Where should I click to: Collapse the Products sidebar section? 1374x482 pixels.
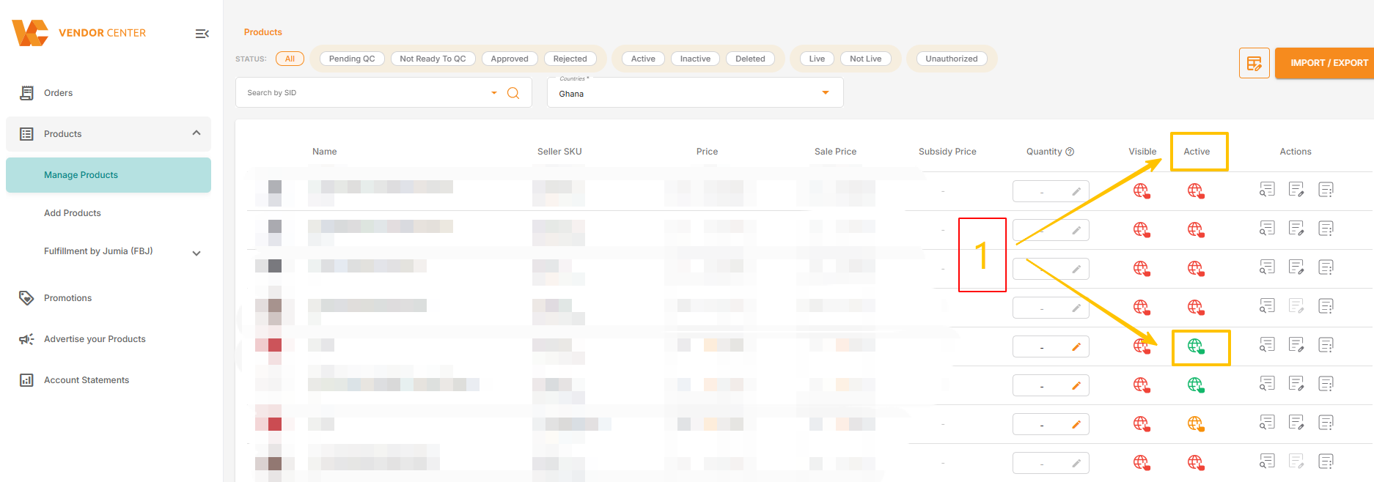point(196,133)
